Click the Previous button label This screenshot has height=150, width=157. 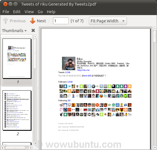coord(18,21)
